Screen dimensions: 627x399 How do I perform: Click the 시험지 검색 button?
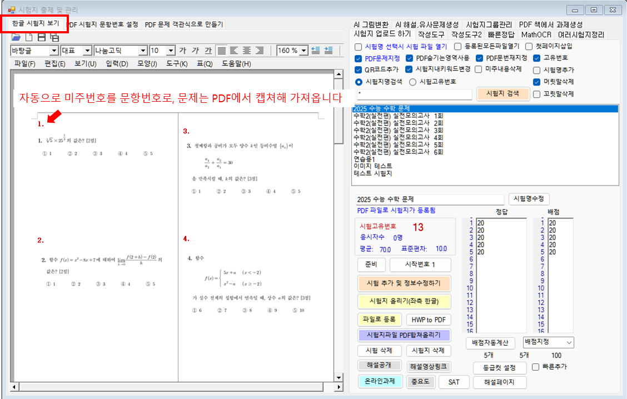point(502,94)
